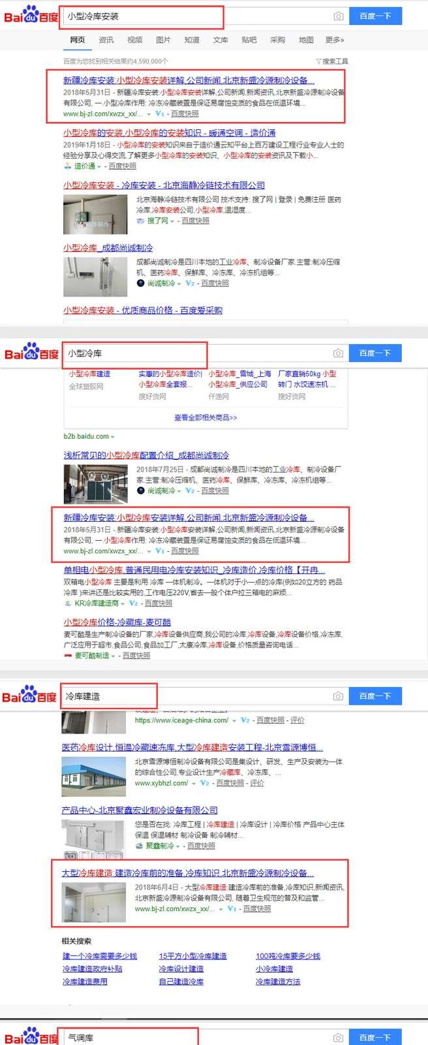Viewport: 428px width, 1045px height.
Task: Click the 聚鑫制冷 favicon icon
Action: 139,846
